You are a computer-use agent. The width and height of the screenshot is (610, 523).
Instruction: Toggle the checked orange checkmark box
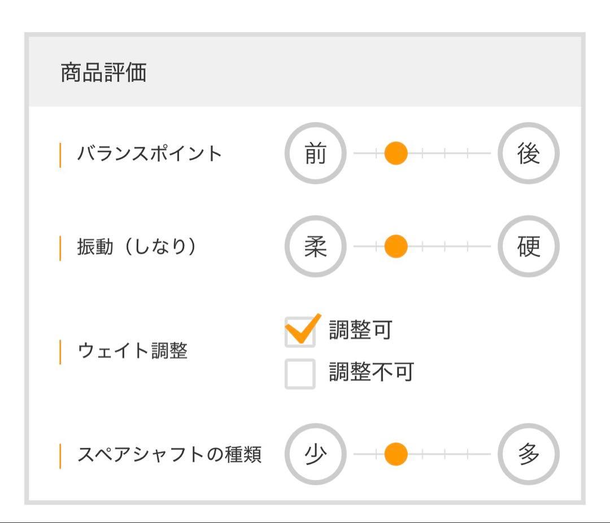click(301, 330)
